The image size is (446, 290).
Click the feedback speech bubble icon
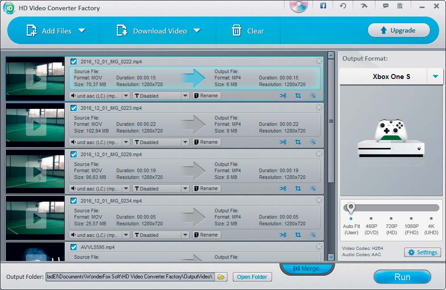386,6
